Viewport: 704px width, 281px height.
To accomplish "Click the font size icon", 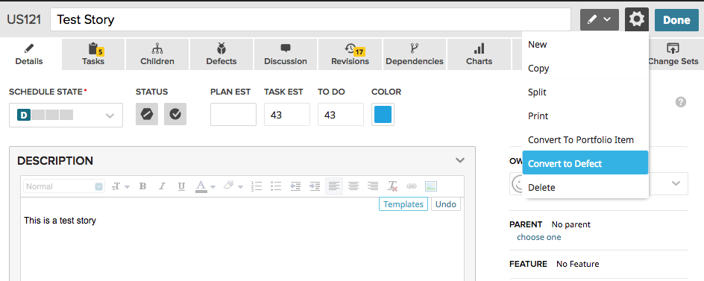I will coord(116,186).
